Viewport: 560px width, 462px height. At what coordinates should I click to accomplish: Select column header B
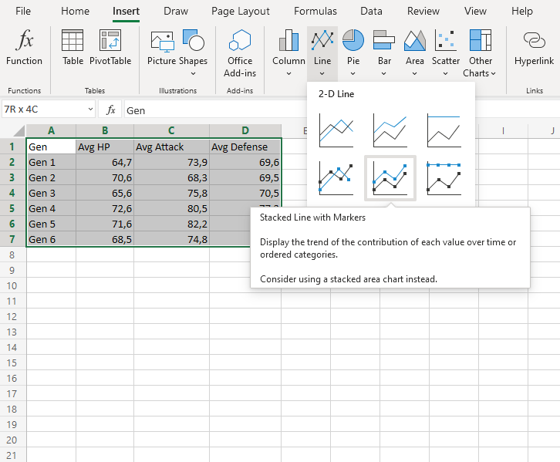click(104, 130)
